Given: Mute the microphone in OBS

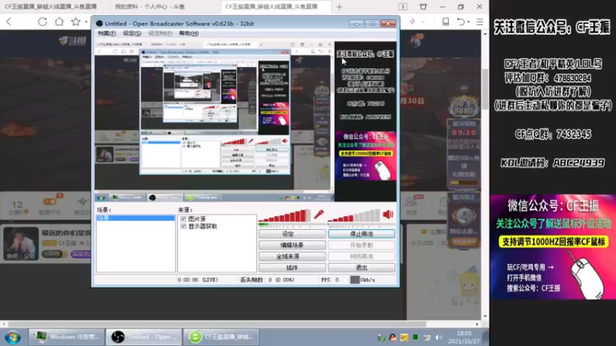Looking at the screenshot, I should [319, 215].
